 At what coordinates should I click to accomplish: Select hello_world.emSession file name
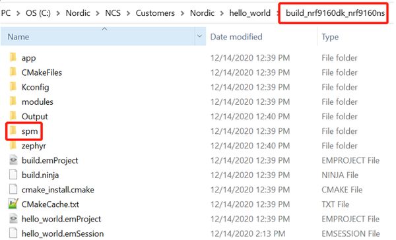click(63, 233)
